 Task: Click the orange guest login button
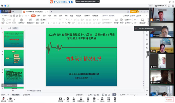[134, 11]
